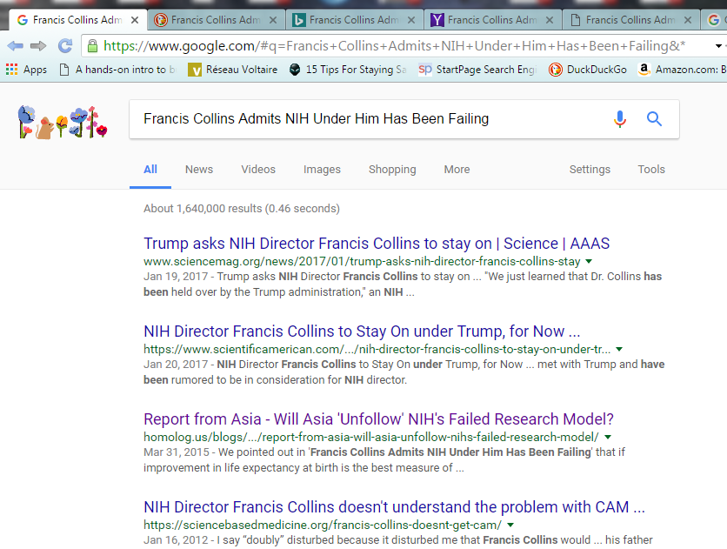Image resolution: width=727 pixels, height=549 pixels.
Task: Open the Settings menu under the search box
Action: (x=590, y=170)
